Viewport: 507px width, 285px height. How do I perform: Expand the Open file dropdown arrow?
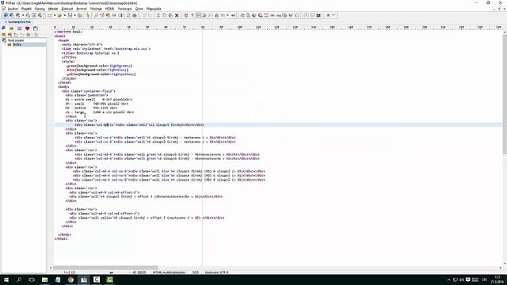click(64, 15)
